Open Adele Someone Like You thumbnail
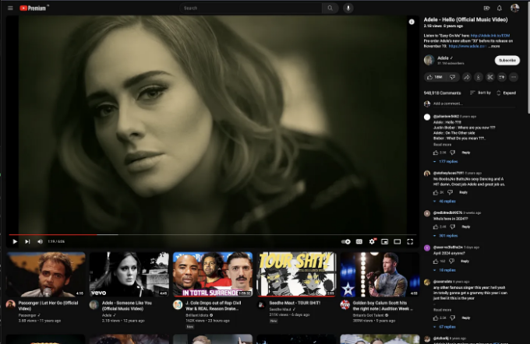 [x=129, y=274]
